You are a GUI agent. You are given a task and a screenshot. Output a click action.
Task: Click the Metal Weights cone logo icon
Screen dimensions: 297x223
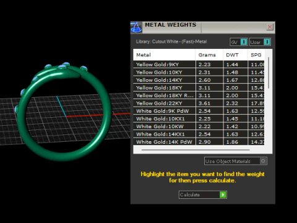136,27
